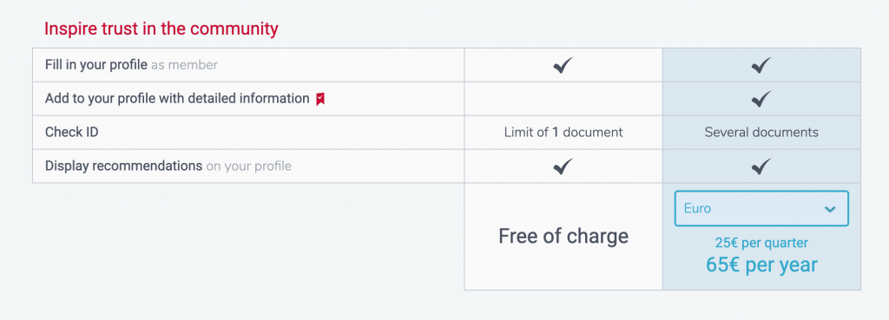The width and height of the screenshot is (889, 320).
Task: Click the 65€ per year price
Action: pyautogui.click(x=761, y=264)
